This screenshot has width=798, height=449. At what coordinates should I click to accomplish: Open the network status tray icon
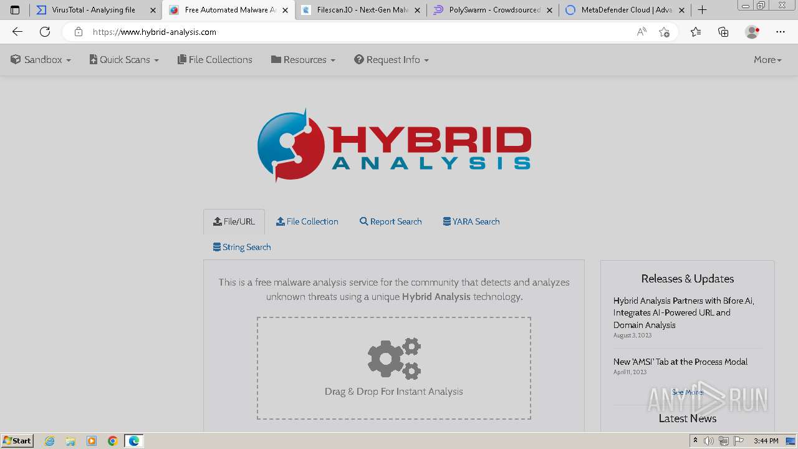pyautogui.click(x=724, y=441)
